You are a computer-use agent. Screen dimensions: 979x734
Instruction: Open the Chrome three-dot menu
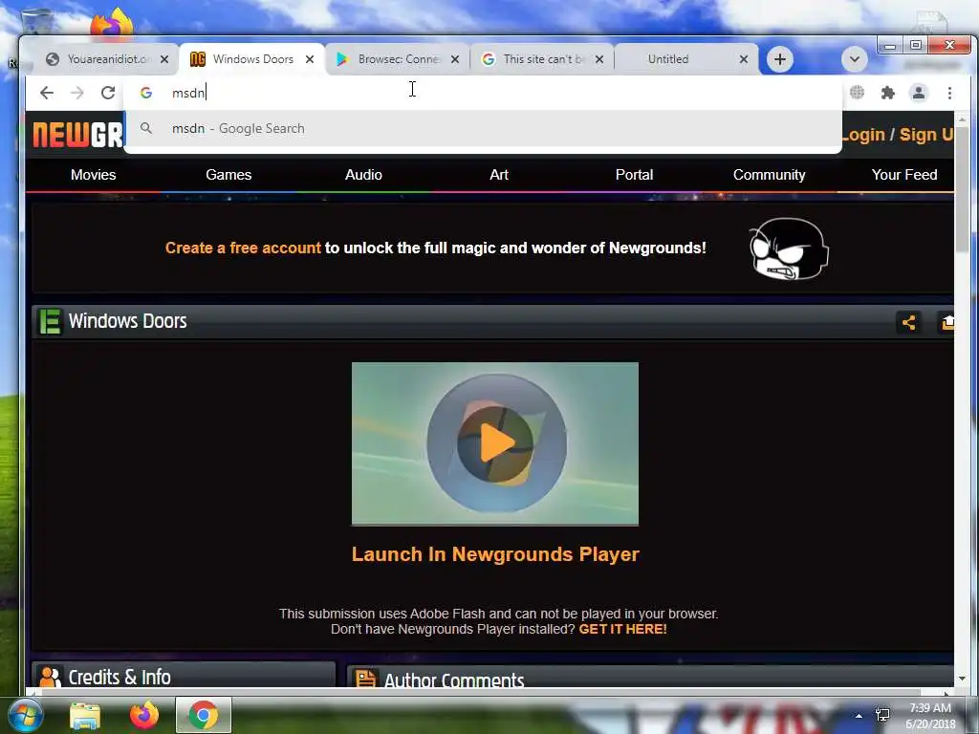click(x=949, y=93)
